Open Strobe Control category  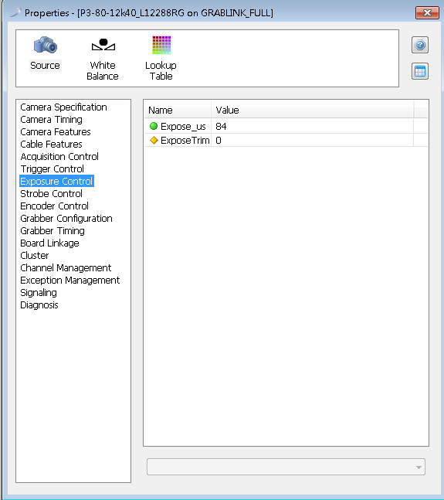pyautogui.click(x=51, y=193)
